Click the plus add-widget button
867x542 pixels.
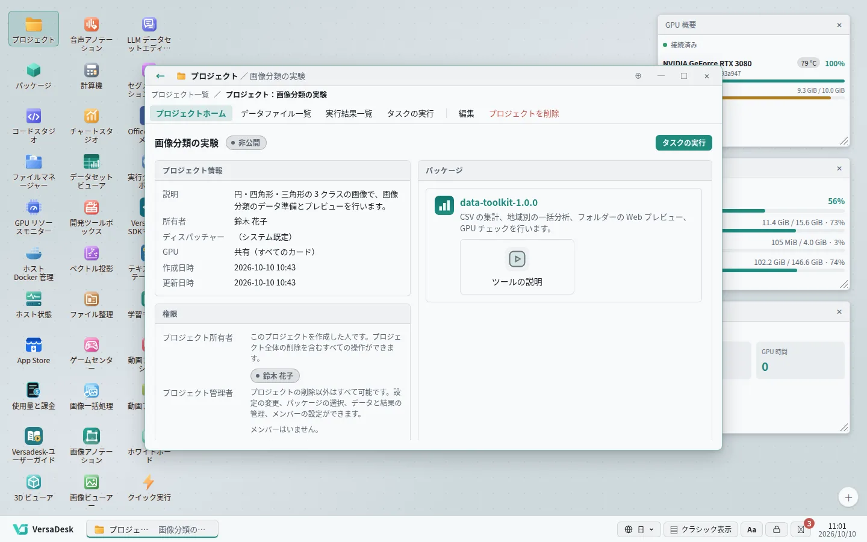click(x=848, y=497)
